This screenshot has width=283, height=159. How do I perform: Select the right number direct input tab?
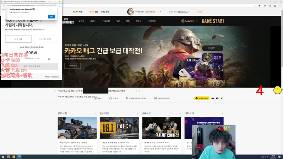(x=45, y=39)
